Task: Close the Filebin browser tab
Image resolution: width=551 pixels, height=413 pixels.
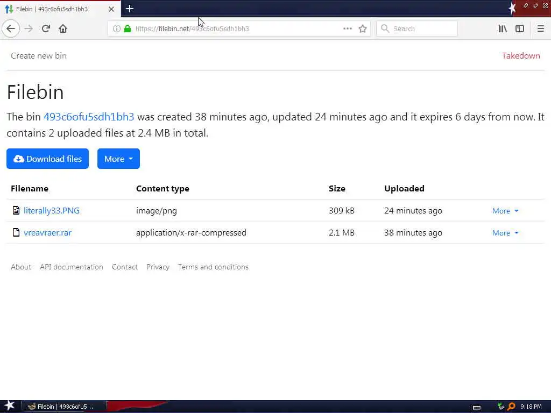Action: pos(111,9)
